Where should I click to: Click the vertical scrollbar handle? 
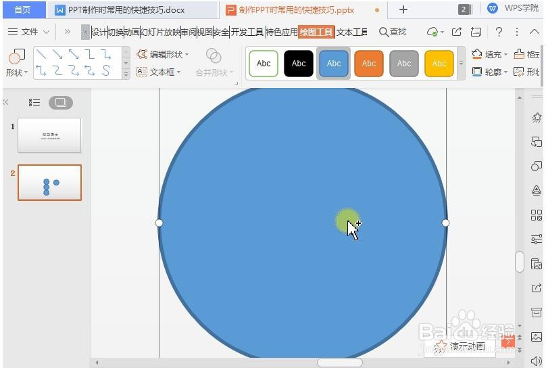tap(520, 261)
